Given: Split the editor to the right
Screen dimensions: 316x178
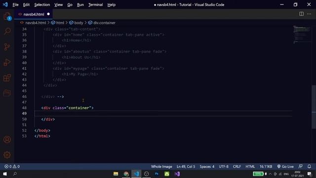Looking at the screenshot, I should click(301, 14).
